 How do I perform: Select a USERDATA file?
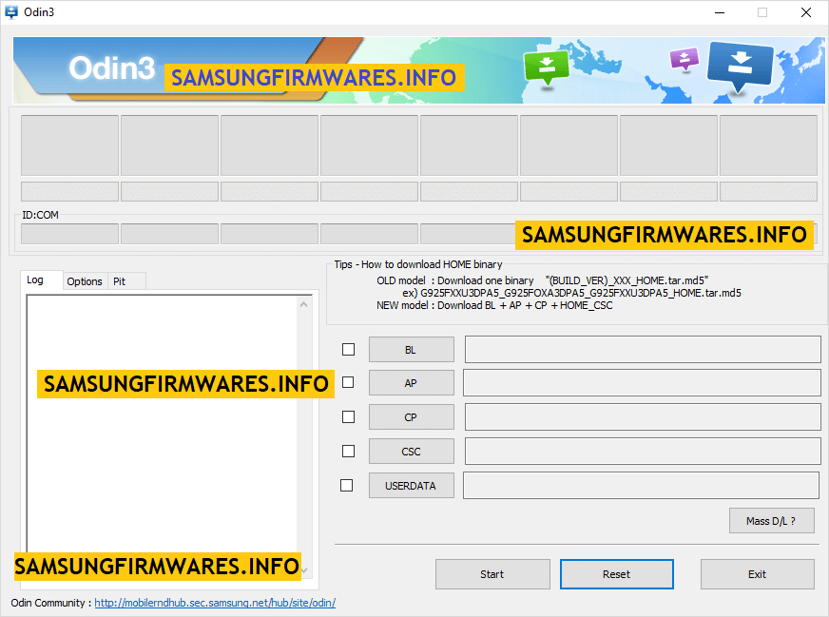coord(412,486)
